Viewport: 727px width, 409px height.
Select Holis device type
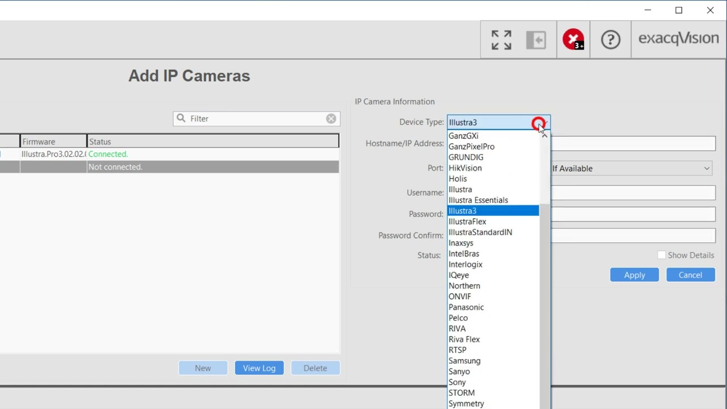tap(493, 179)
